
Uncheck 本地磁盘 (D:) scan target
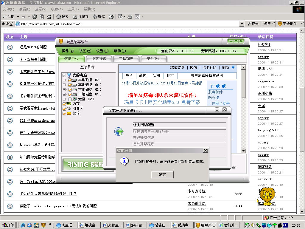tap(70, 85)
